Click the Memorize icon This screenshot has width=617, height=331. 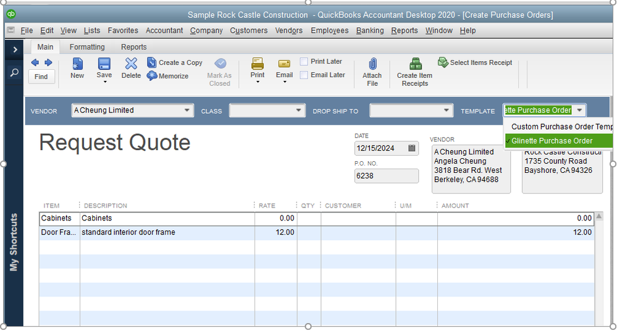[151, 75]
